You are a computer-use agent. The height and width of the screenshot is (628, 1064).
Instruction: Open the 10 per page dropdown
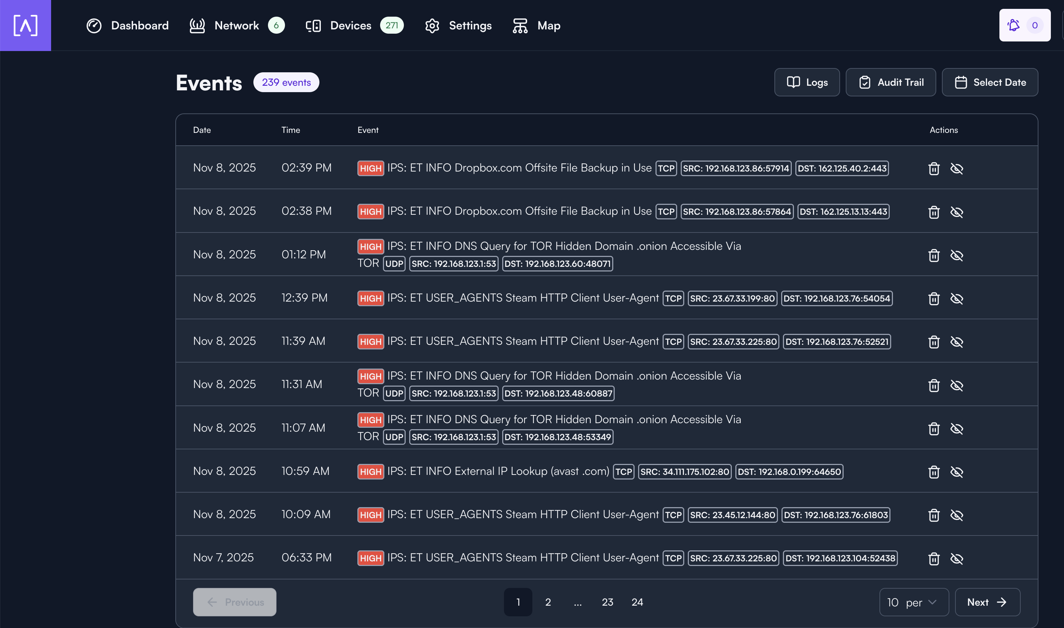tap(913, 602)
